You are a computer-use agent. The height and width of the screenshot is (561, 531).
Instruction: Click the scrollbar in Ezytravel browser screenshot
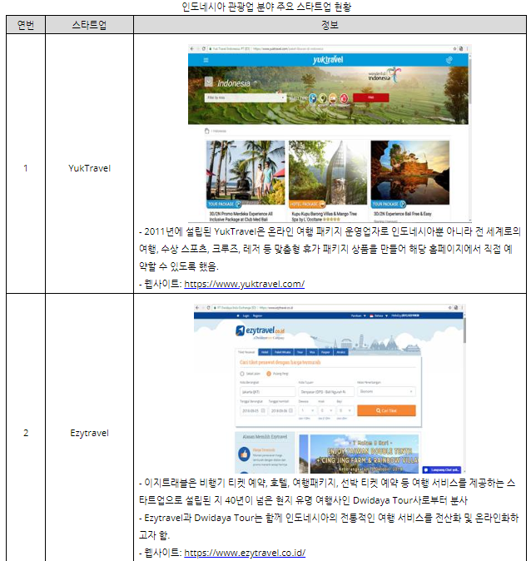pos(464,330)
